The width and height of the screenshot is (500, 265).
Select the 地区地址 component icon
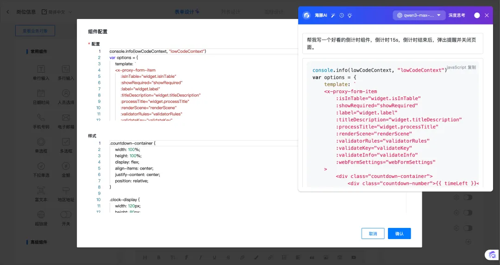tap(66, 190)
